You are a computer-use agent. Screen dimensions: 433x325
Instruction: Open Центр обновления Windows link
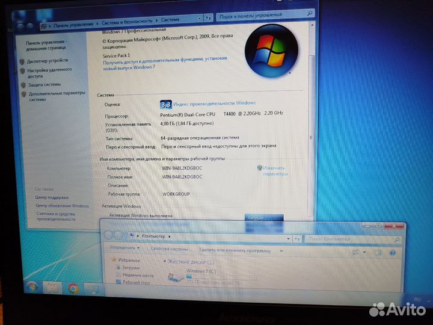point(62,206)
